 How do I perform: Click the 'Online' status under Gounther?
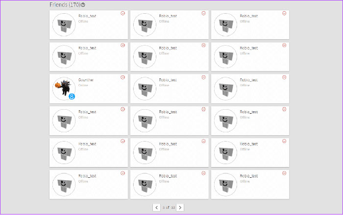(83, 85)
